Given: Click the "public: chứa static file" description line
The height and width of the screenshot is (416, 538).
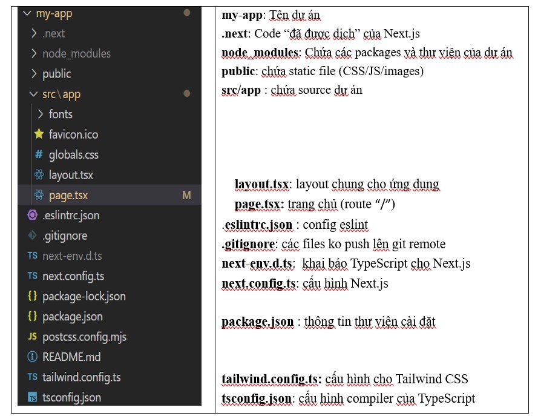Looking at the screenshot, I should coord(323,71).
